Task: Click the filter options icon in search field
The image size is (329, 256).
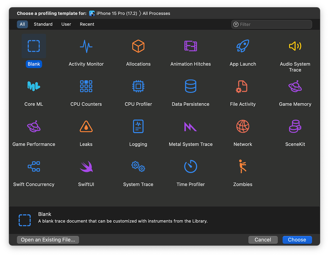Action: (236, 24)
